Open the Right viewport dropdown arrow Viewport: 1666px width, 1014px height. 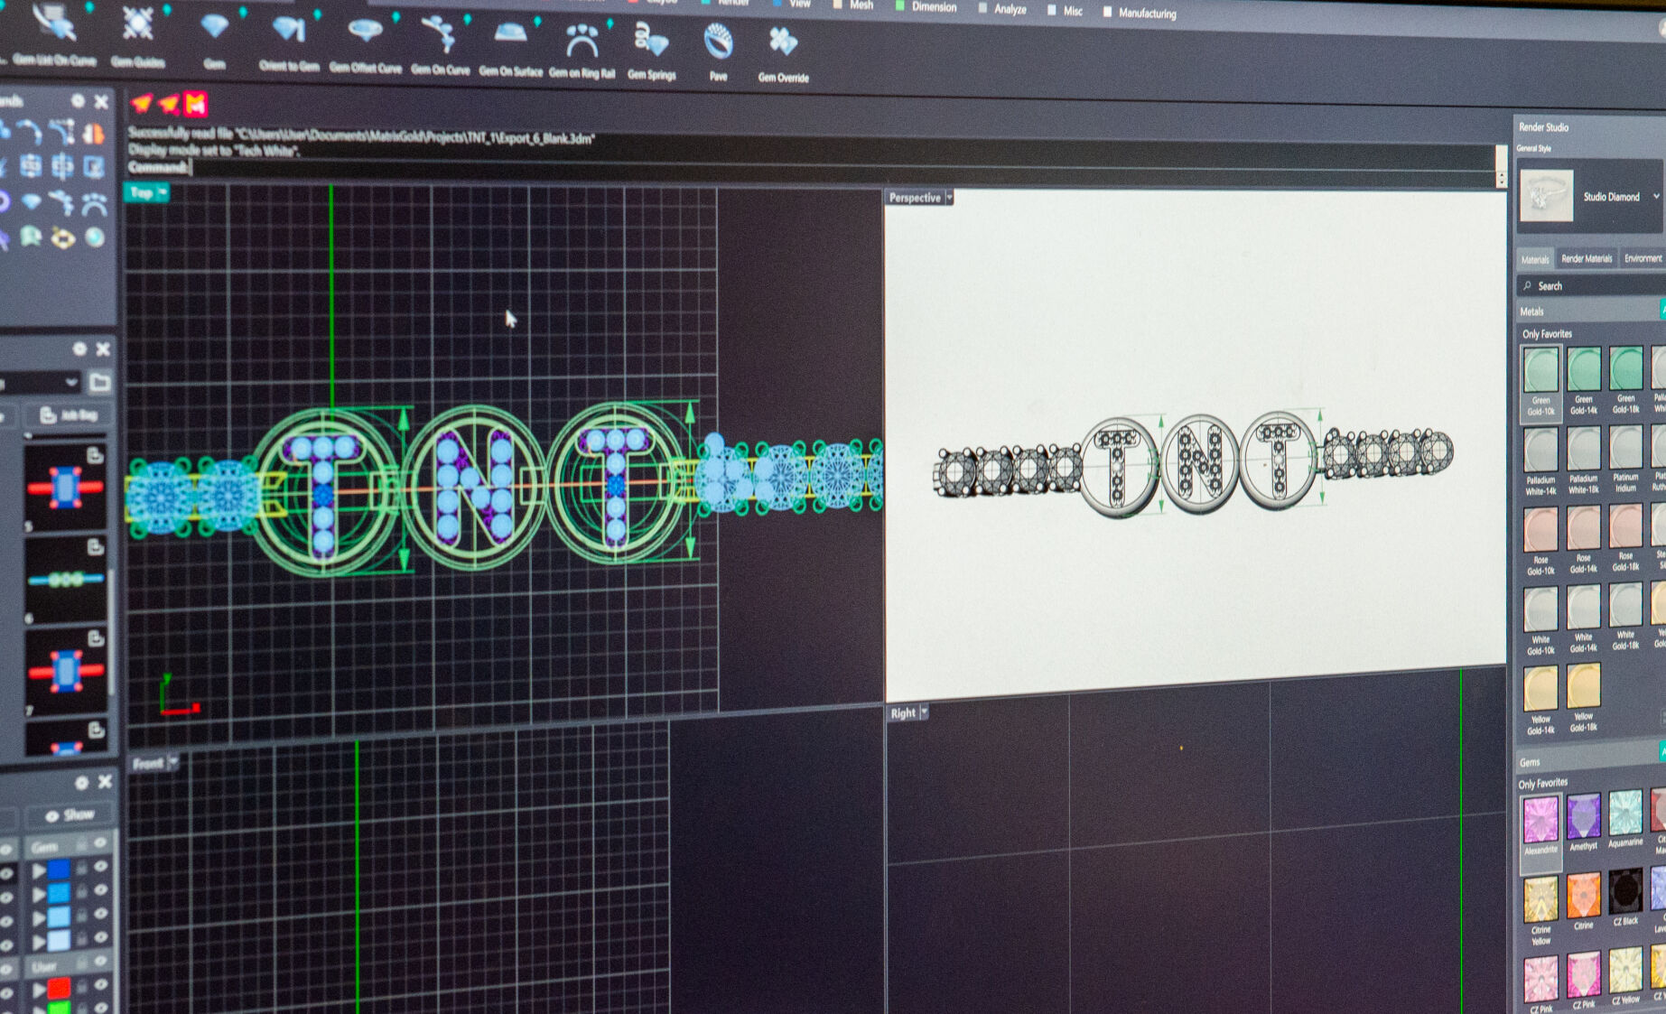coord(924,712)
